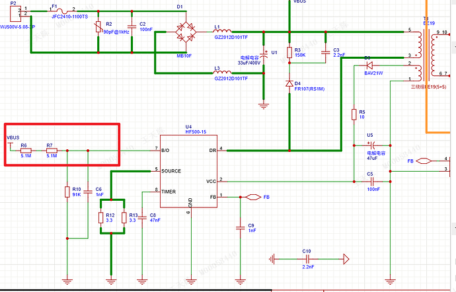Select the R5 10 ohm resistor

(354, 114)
